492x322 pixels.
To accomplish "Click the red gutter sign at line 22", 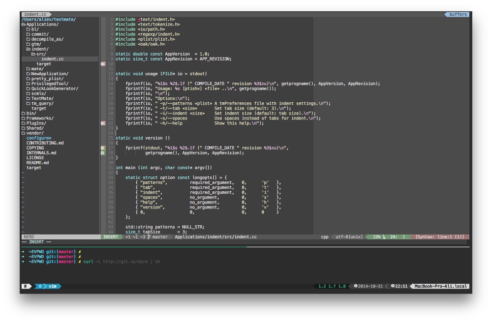I will [x=103, y=123].
